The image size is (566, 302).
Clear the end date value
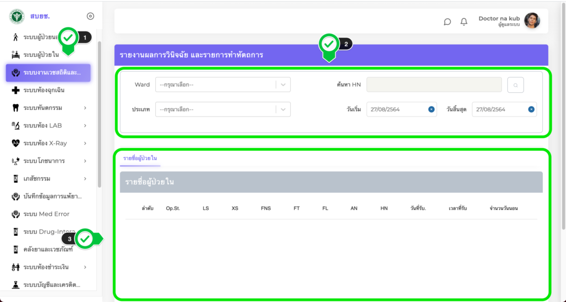pyautogui.click(x=531, y=109)
